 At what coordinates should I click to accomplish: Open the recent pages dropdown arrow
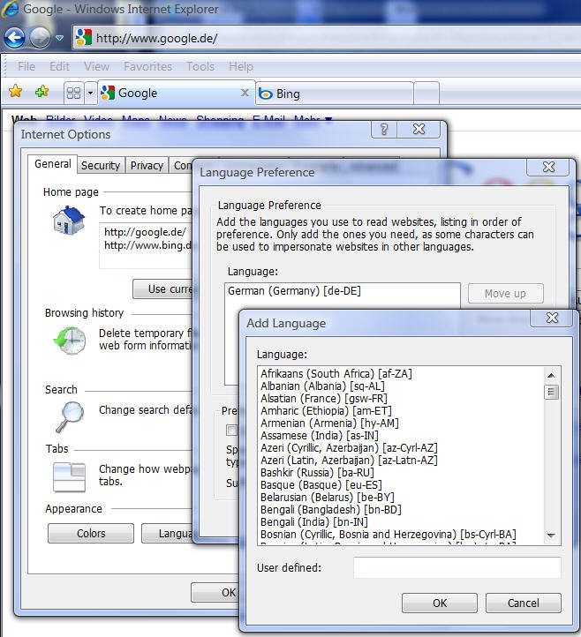tap(60, 38)
